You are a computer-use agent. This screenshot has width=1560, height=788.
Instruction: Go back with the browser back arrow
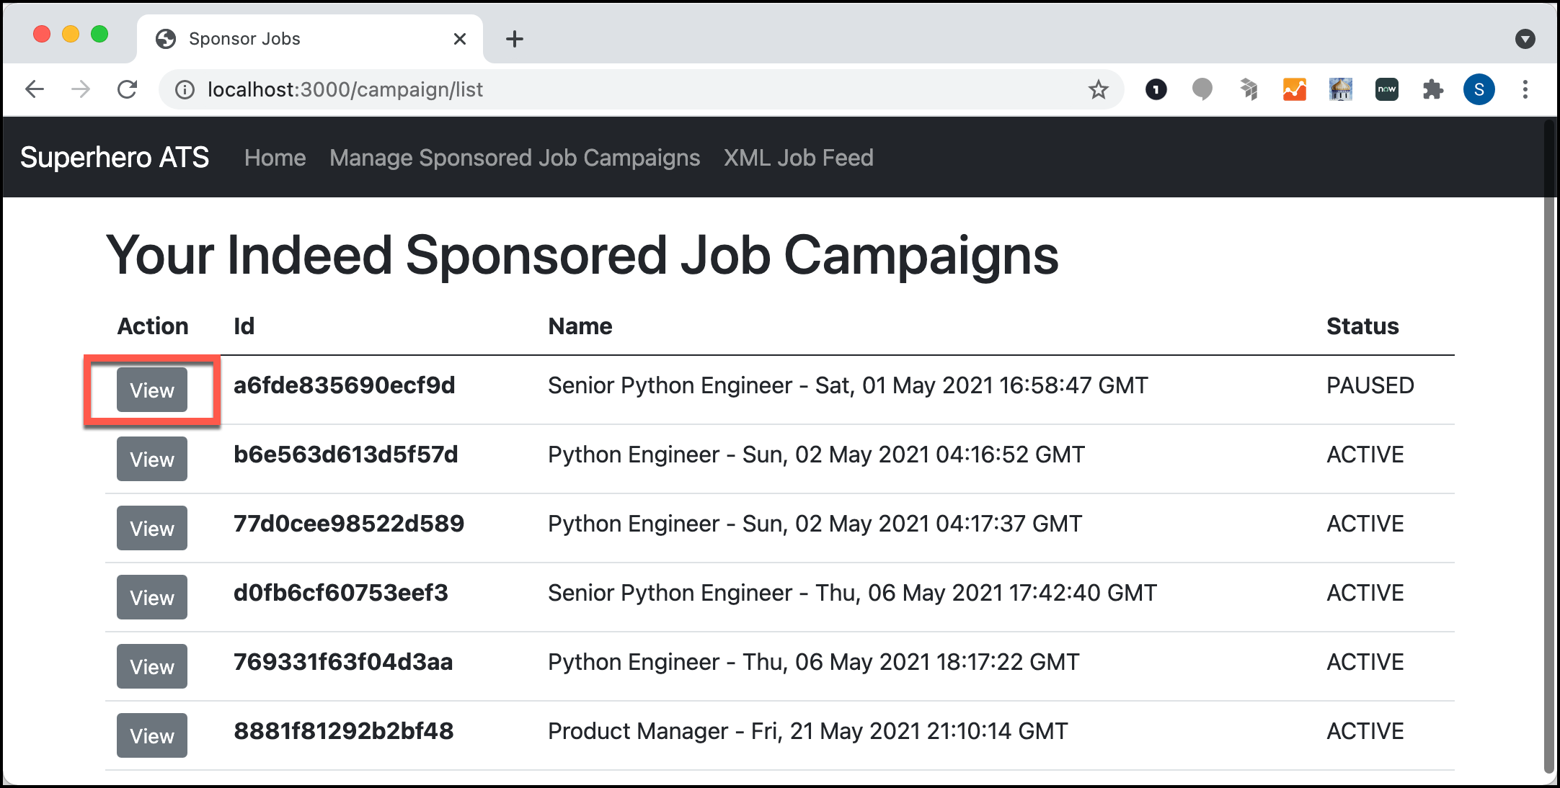tap(35, 89)
